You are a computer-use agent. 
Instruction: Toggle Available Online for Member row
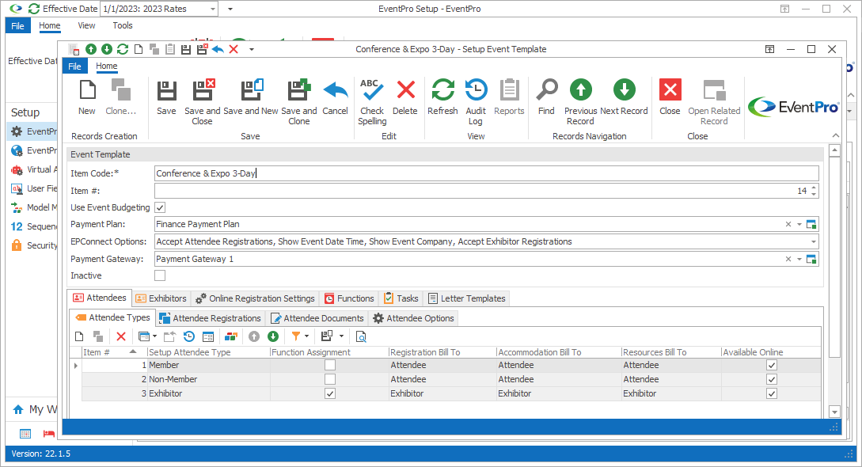[772, 366]
